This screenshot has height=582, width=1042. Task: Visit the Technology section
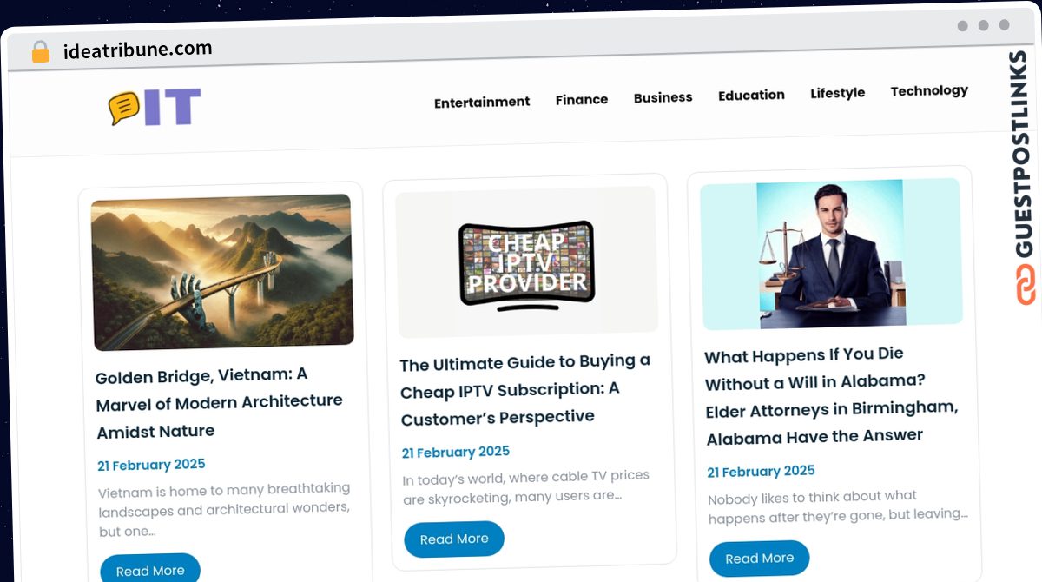[929, 90]
